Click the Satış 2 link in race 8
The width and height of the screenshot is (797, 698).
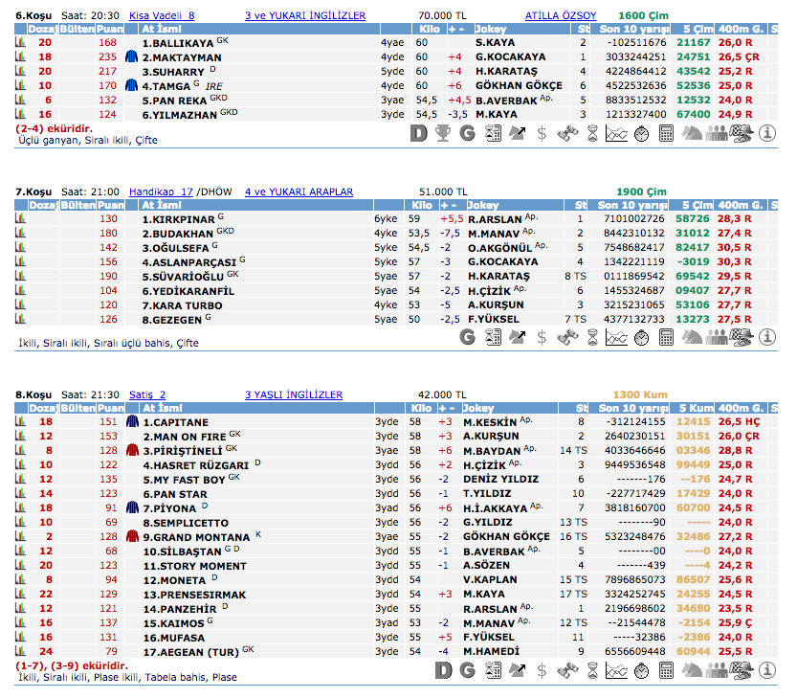coord(147,394)
